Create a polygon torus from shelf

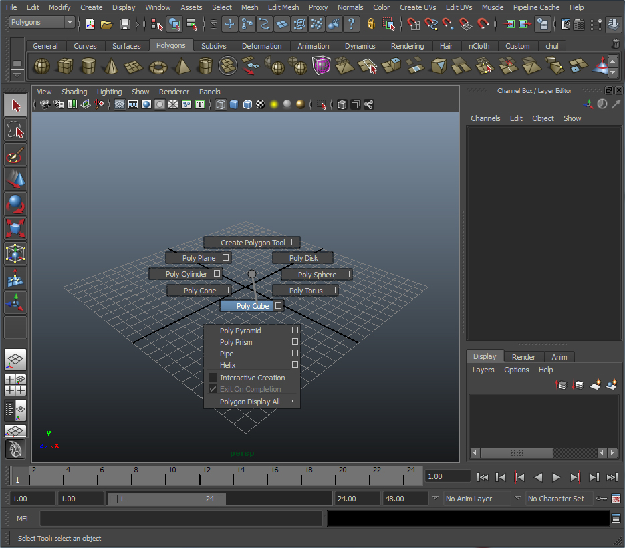[x=158, y=66]
